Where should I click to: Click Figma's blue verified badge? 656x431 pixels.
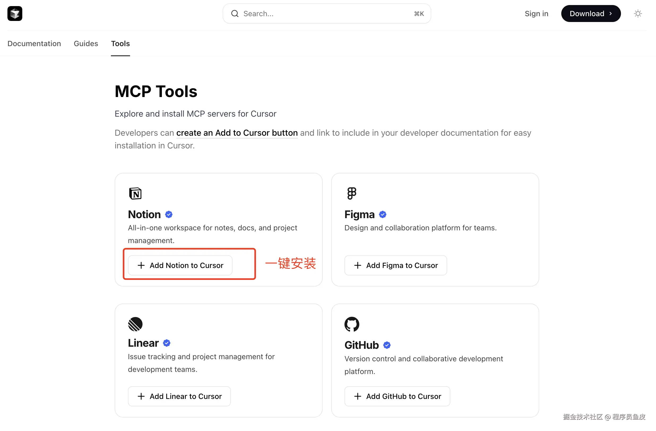(383, 214)
